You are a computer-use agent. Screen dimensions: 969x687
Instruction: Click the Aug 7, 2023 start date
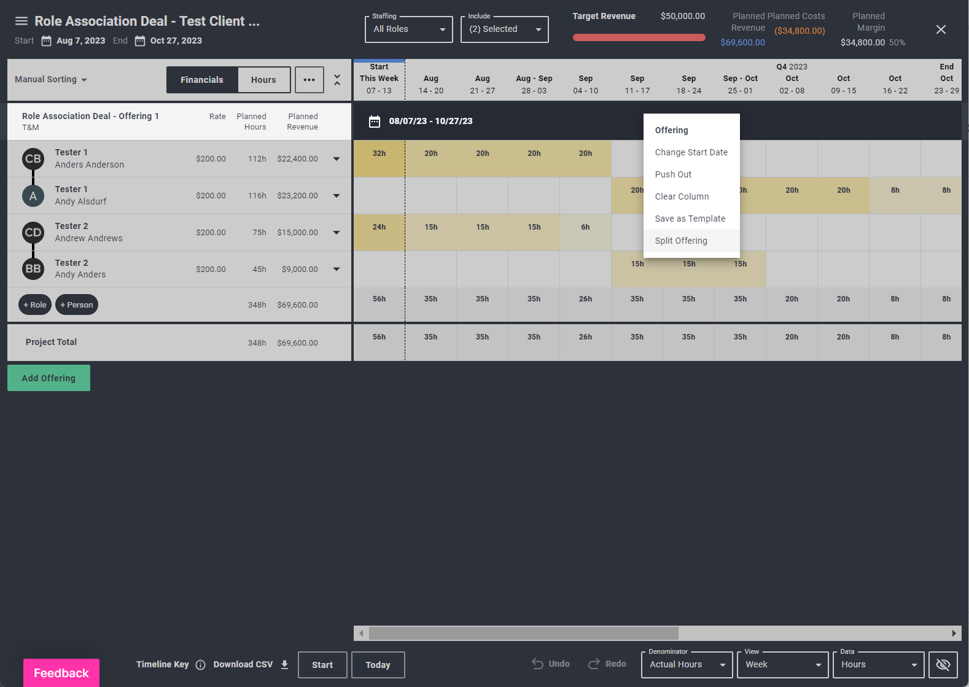tap(81, 41)
